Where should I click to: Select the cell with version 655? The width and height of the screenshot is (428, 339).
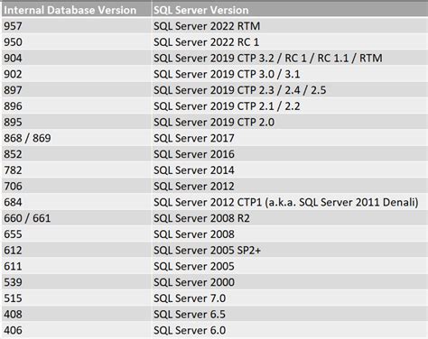pyautogui.click(x=77, y=234)
